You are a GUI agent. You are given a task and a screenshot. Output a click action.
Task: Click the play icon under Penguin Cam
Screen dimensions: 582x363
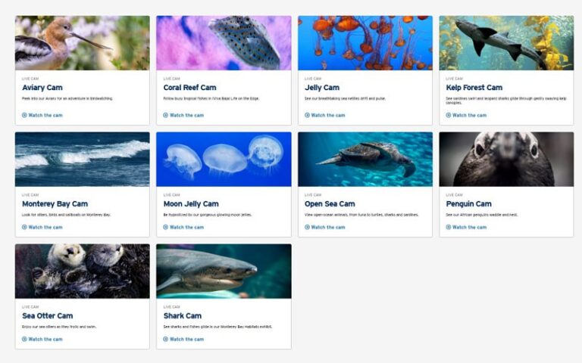coord(449,227)
